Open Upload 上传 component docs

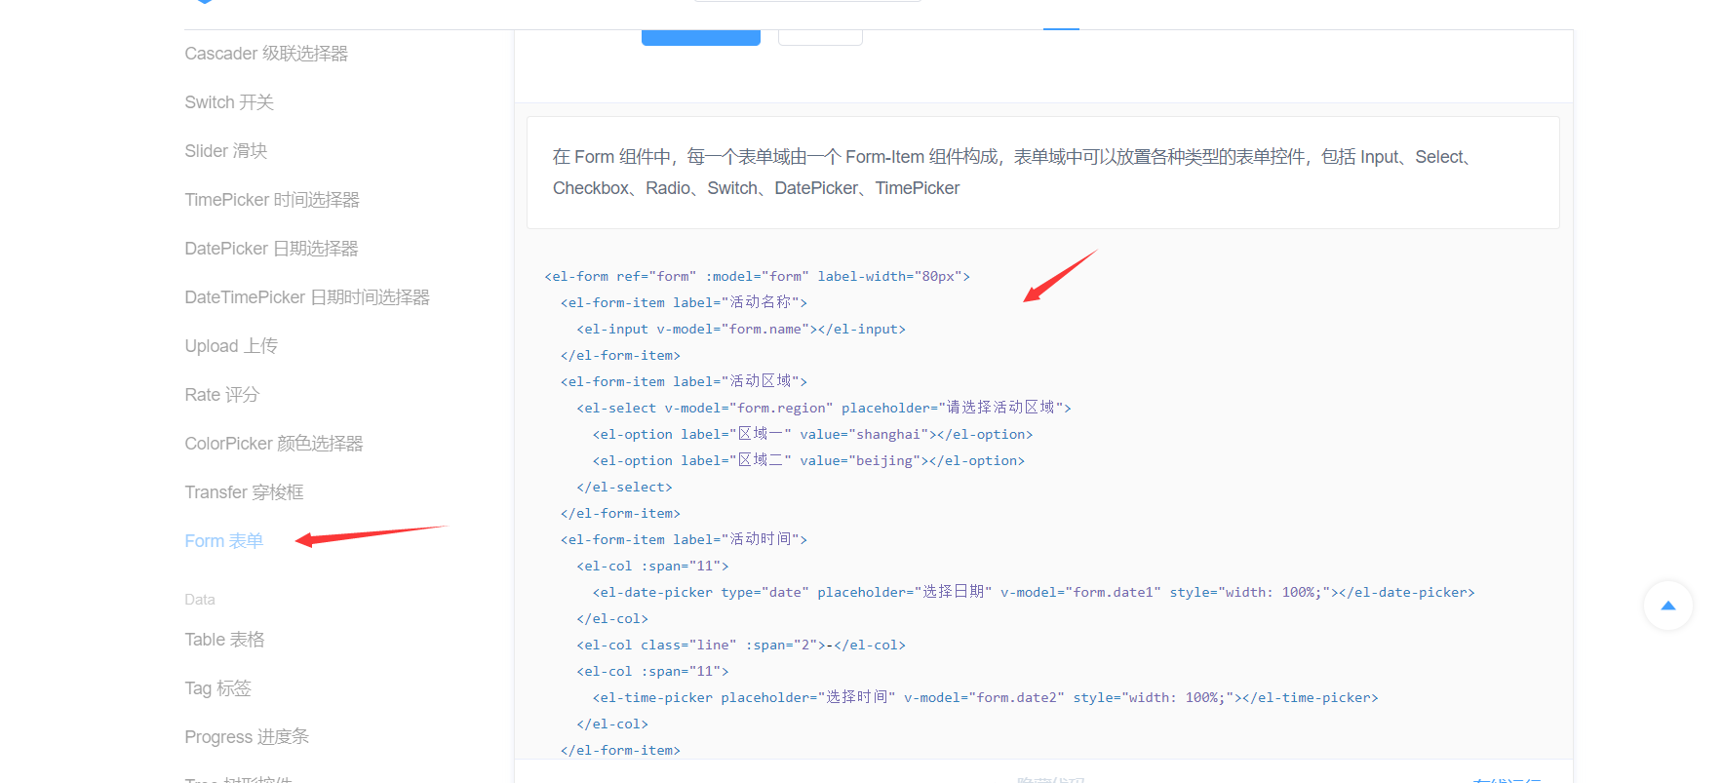231,346
